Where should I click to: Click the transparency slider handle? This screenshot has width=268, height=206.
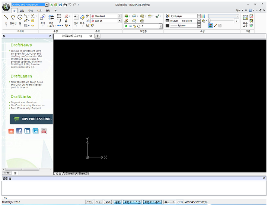pos(209,21)
